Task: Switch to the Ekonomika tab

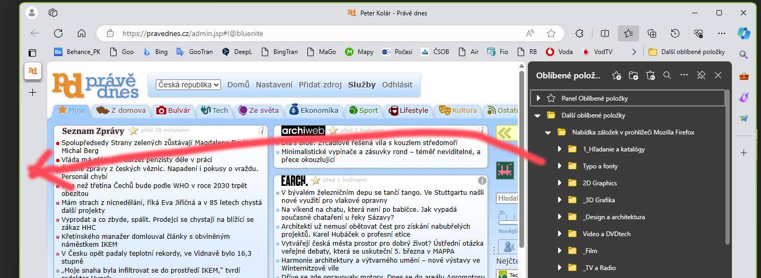Action: click(314, 110)
